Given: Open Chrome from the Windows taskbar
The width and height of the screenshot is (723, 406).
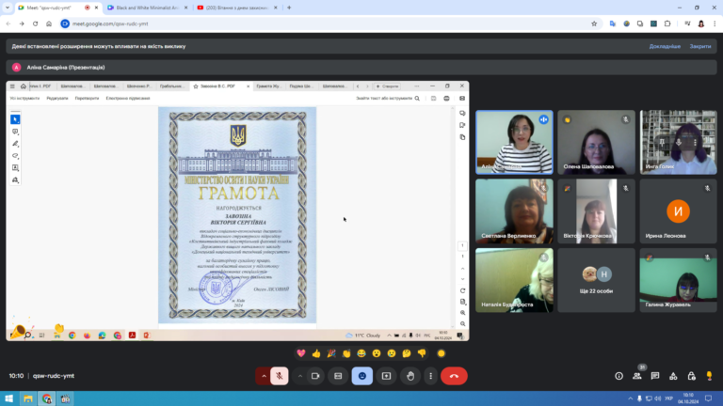Looking at the screenshot, I should tap(46, 398).
